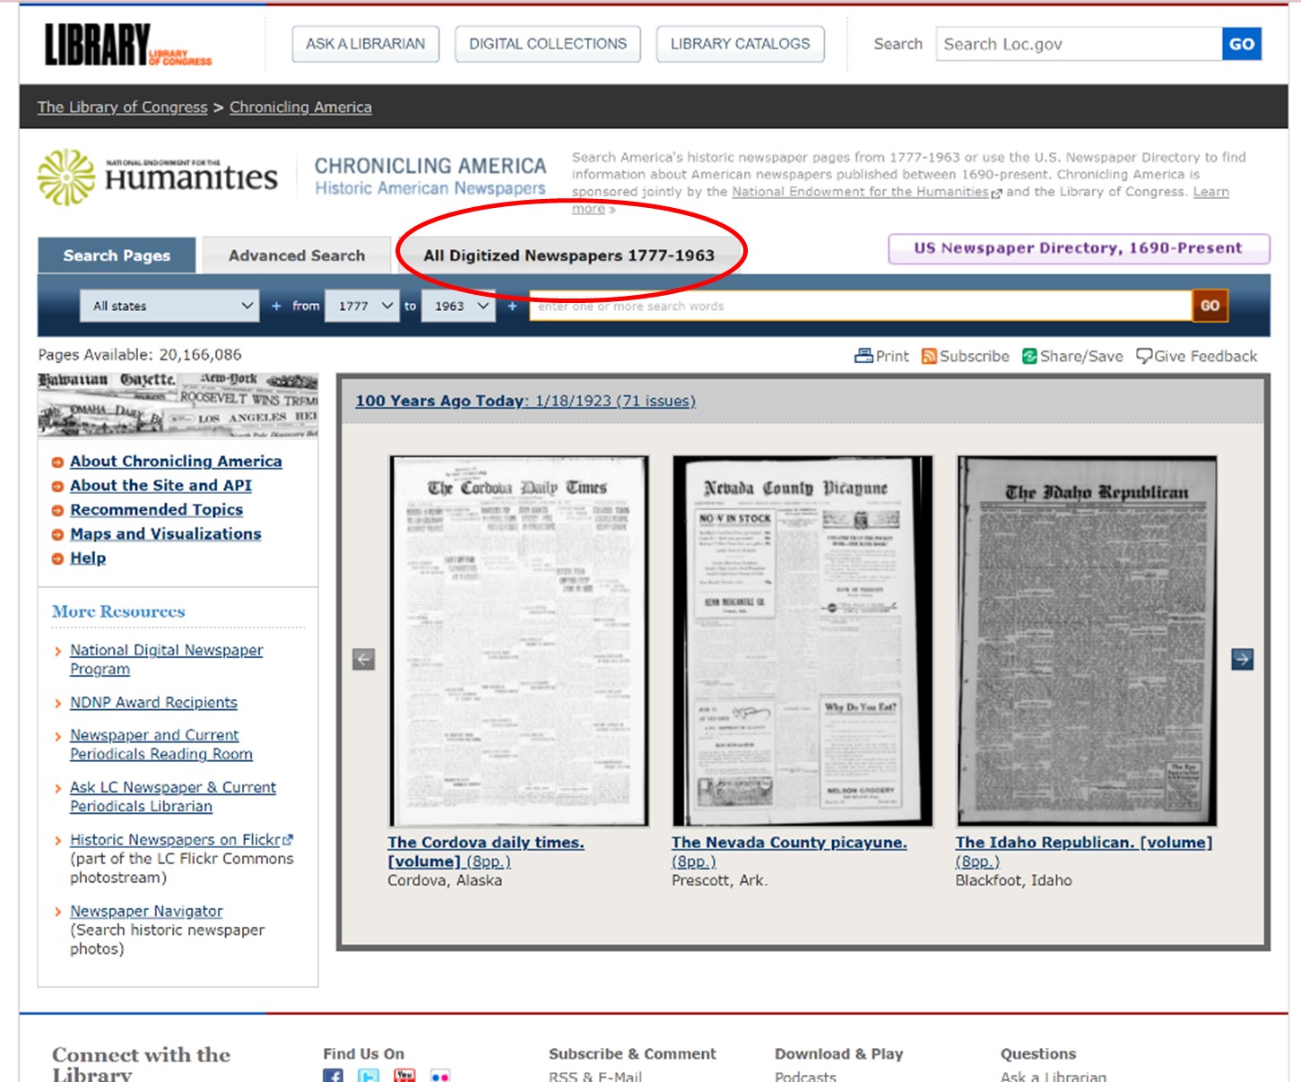Screen dimensions: 1301x1082
Task: Open Give Feedback via speech bubble icon
Action: [x=1146, y=356]
